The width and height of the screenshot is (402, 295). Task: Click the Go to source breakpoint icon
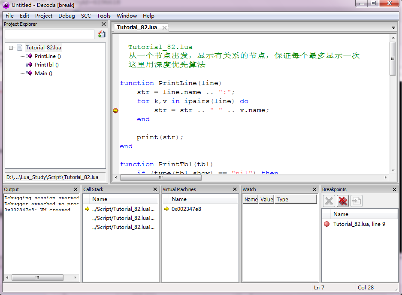click(357, 201)
